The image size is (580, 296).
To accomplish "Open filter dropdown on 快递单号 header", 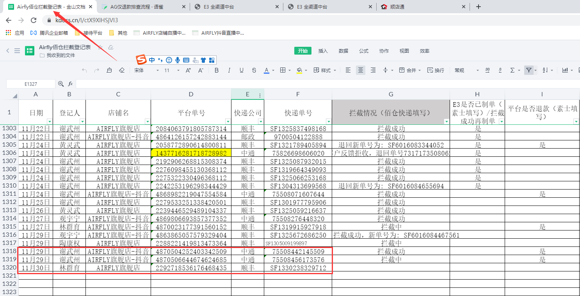I will [328, 121].
